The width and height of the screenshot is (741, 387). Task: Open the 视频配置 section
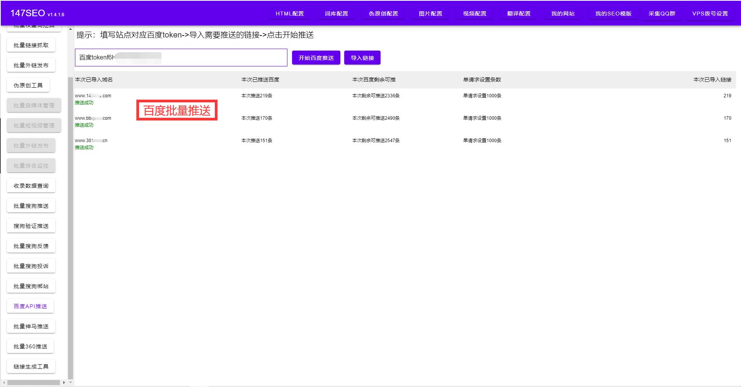474,14
